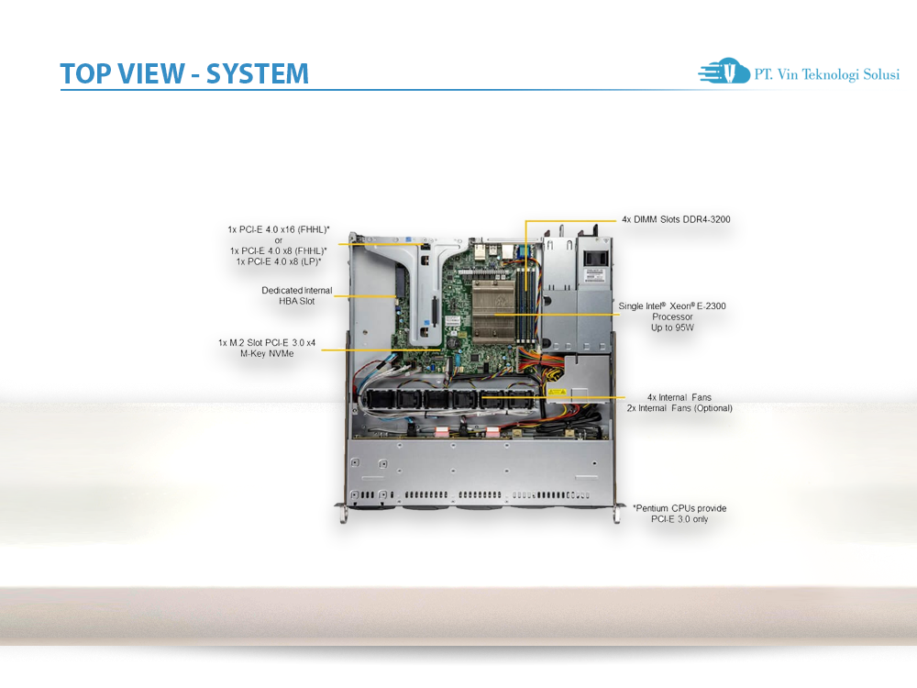The image size is (917, 688).
Task: Click the 2x Internal Fans (Optional) text
Action: coord(679,408)
